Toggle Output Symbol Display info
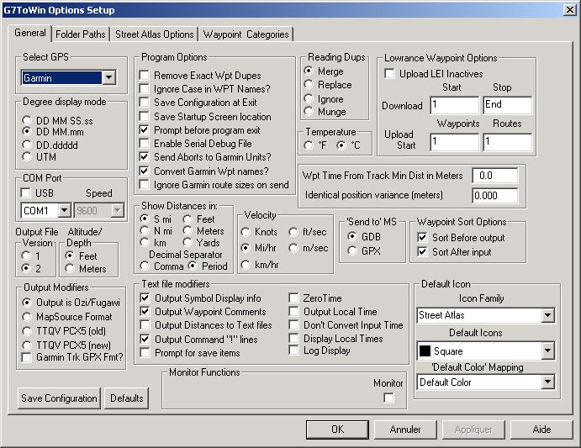Screen dimensions: 581x448 pyautogui.click(x=145, y=298)
